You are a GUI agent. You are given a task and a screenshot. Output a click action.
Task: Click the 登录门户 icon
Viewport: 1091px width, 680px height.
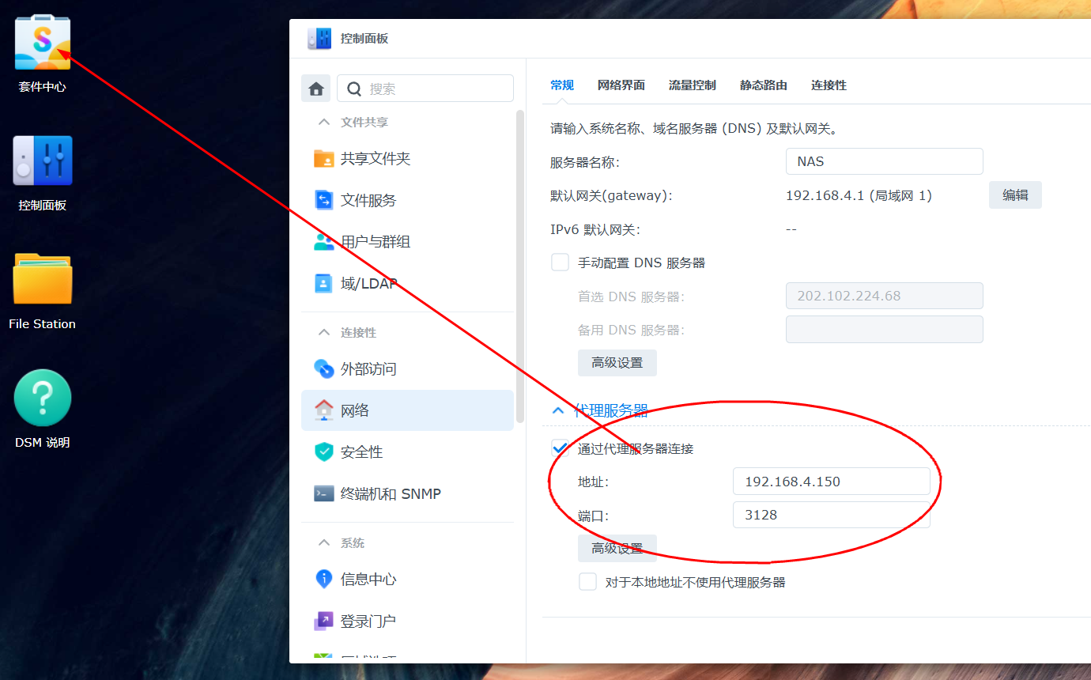click(324, 621)
